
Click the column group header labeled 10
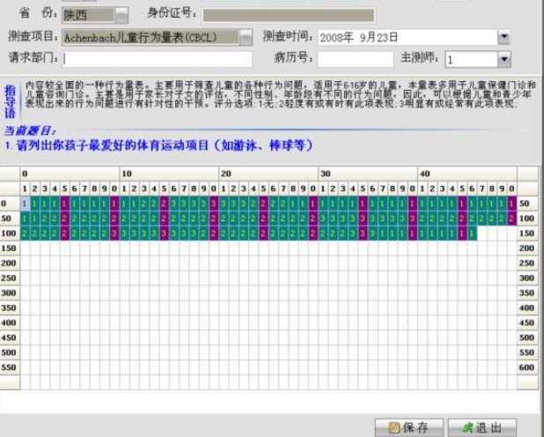tap(126, 174)
